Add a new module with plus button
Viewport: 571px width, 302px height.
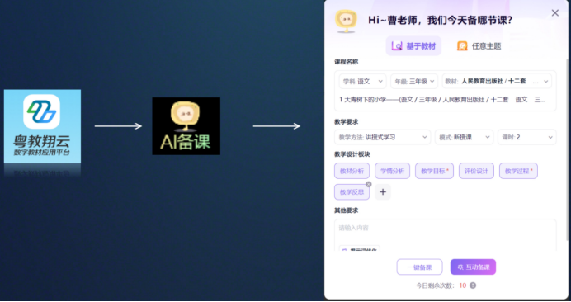point(383,192)
